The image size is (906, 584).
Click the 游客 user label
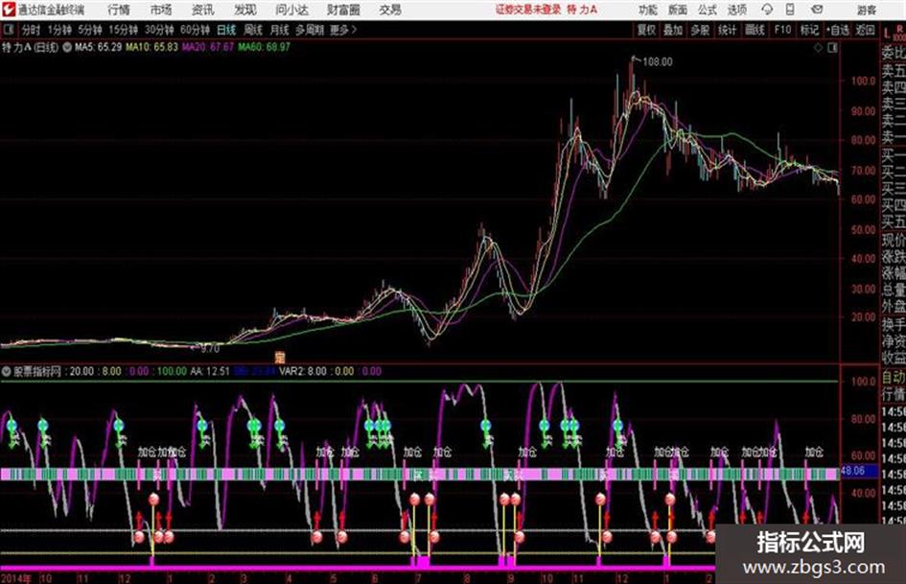point(867,11)
